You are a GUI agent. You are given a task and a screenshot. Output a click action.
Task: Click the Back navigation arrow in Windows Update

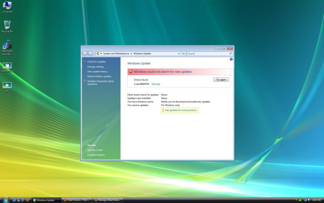tap(85, 54)
